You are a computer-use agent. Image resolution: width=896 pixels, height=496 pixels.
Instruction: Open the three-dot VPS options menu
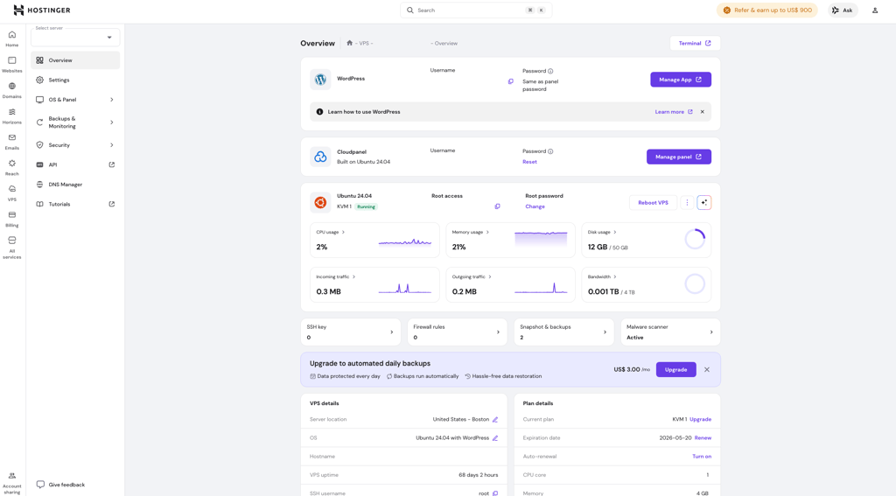(x=687, y=202)
